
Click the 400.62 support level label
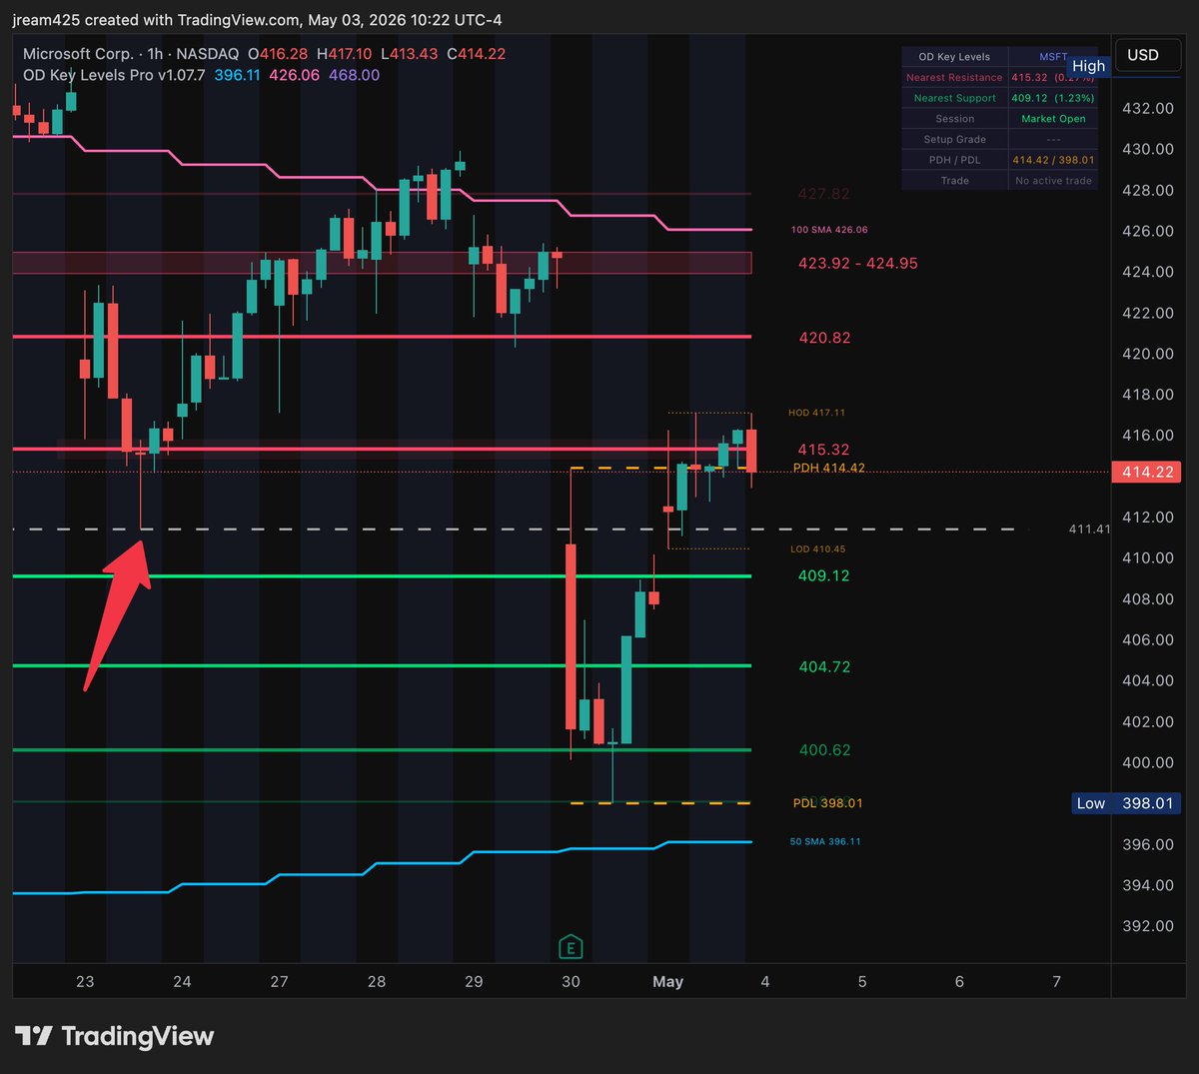pyautogui.click(x=825, y=750)
